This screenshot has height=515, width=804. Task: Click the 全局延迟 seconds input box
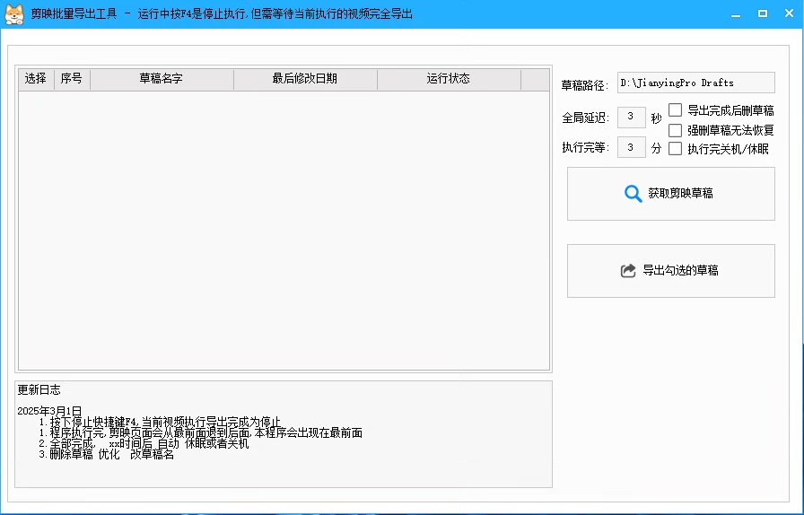coord(632,117)
